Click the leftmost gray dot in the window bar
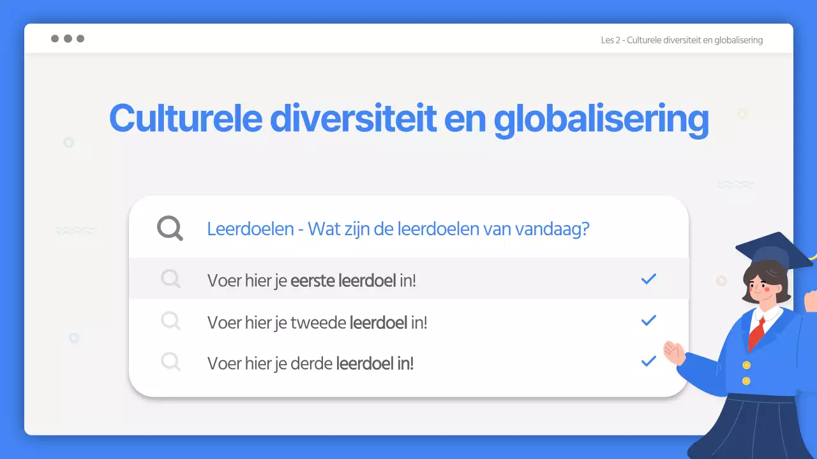This screenshot has width=817, height=459. [55, 38]
